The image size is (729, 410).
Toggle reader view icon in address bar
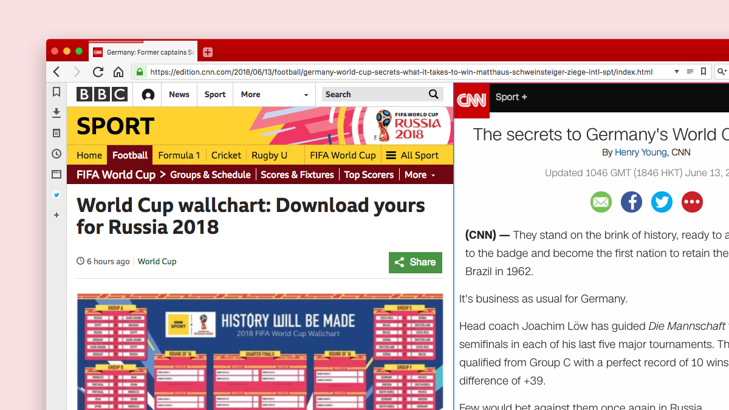[x=690, y=72]
